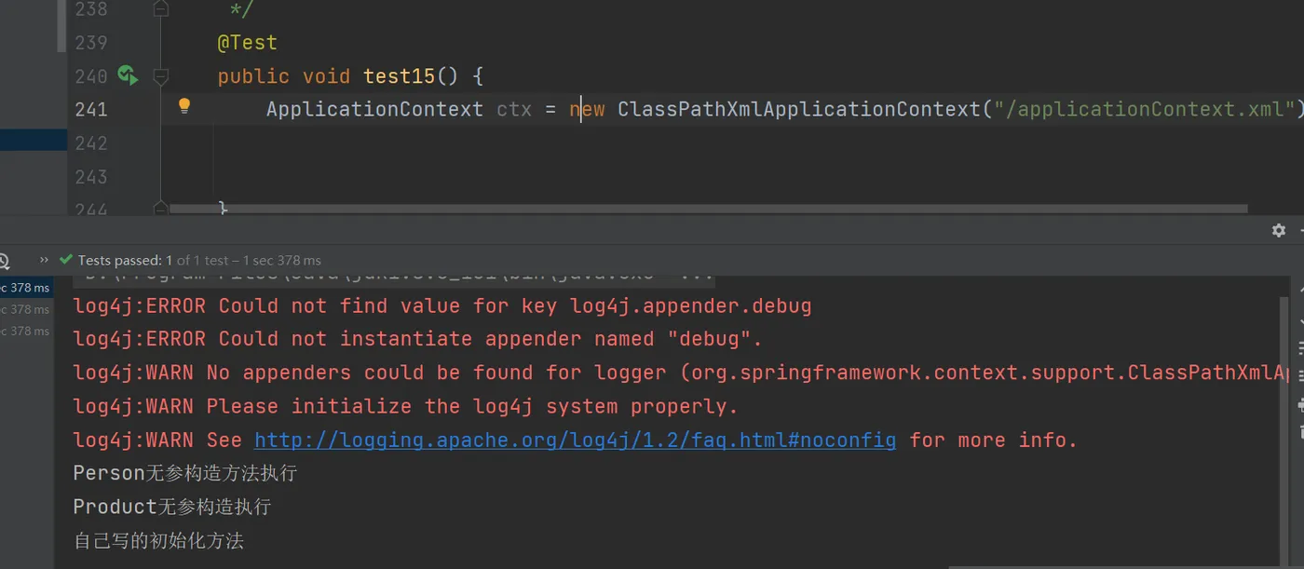Show hidden toolbar actions via double chevron
Viewport: 1304px width, 569px height.
pyautogui.click(x=44, y=260)
